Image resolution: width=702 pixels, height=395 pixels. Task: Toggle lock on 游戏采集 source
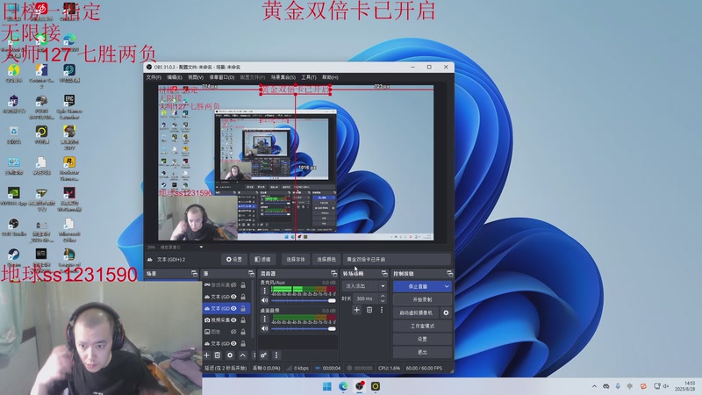pos(243,284)
